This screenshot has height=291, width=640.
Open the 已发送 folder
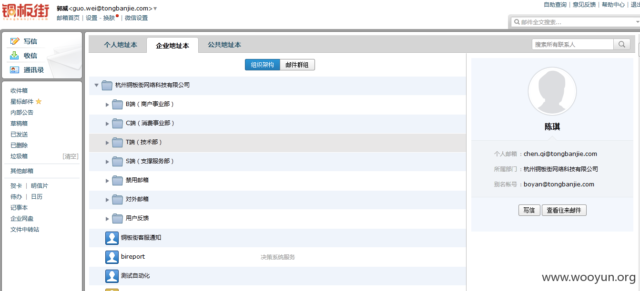coord(19,134)
